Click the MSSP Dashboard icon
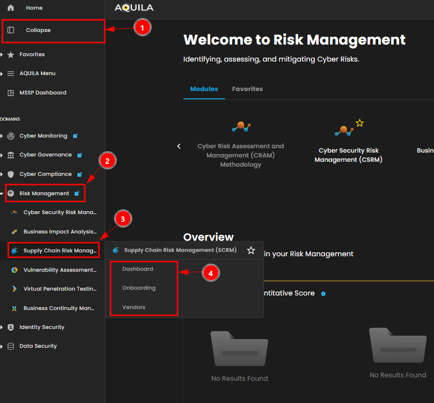The width and height of the screenshot is (434, 403). point(11,93)
